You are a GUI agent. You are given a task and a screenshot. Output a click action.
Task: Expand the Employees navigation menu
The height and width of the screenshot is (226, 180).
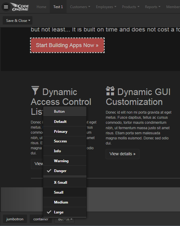pos(106,7)
